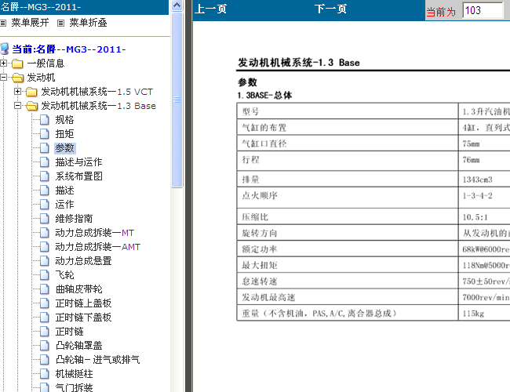Screen dimensions: 510x392
Task: Click the page icon next to 运作
Action: click(x=45, y=205)
